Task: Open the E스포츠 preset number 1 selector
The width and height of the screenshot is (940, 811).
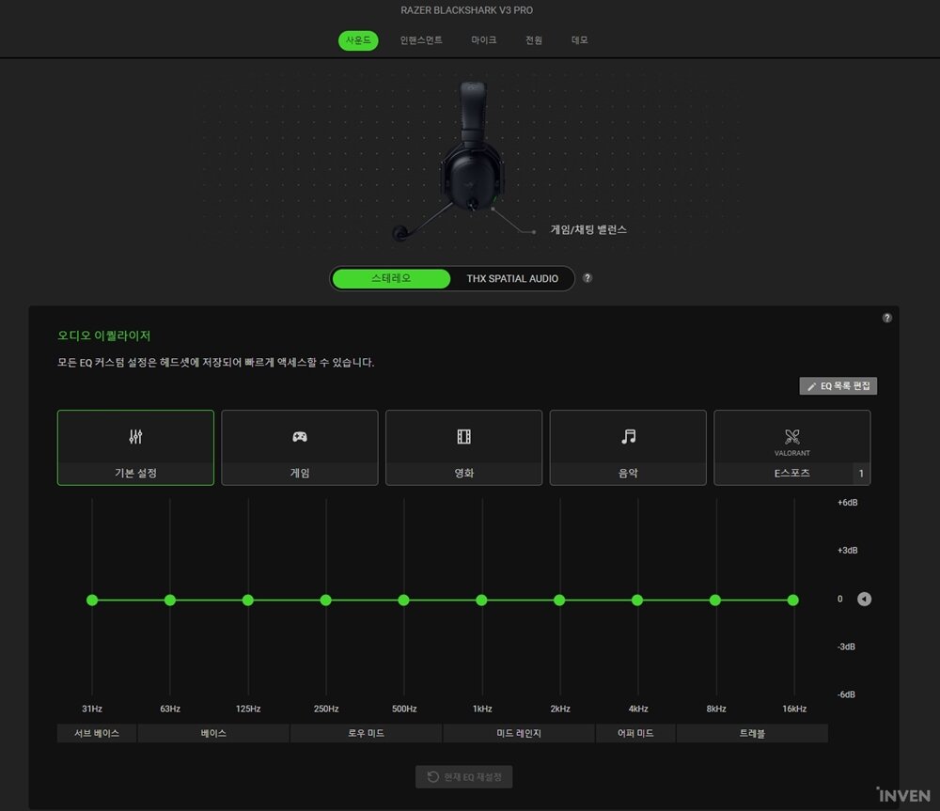Action: pyautogui.click(x=861, y=474)
